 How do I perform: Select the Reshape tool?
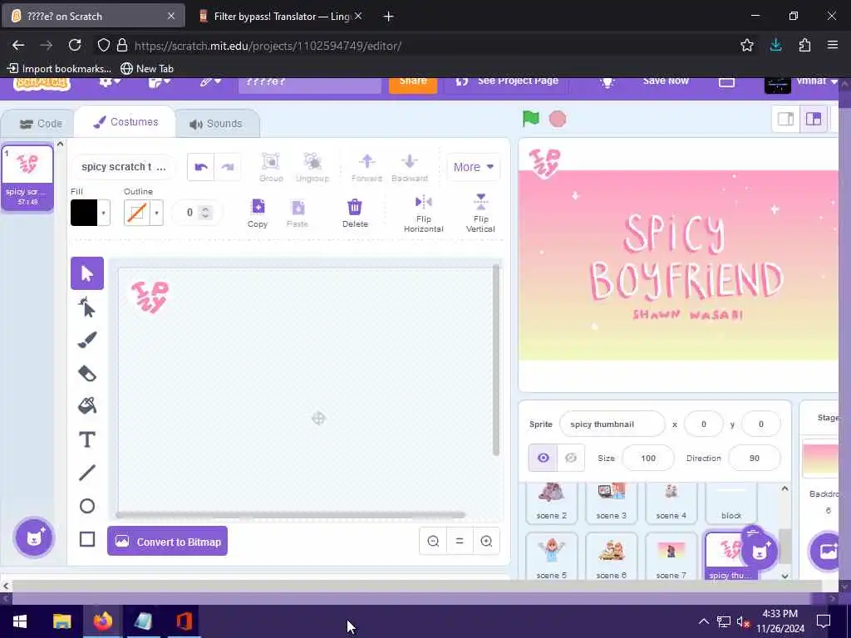coord(86,307)
